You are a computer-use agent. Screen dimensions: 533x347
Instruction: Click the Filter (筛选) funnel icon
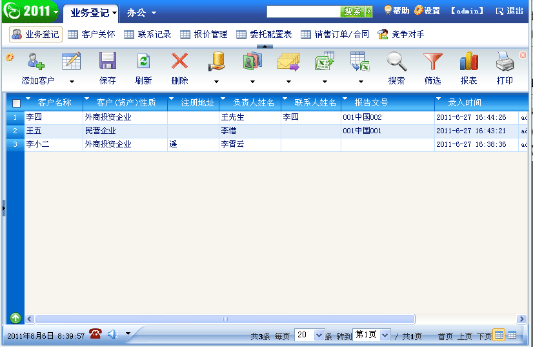tap(432, 61)
